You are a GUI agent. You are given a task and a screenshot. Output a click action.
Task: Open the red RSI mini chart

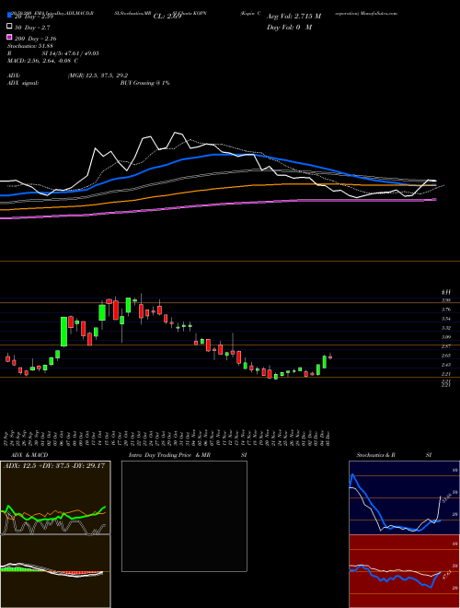404,571
